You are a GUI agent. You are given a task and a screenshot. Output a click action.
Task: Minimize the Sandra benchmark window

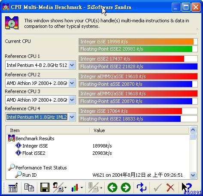point(176,7)
